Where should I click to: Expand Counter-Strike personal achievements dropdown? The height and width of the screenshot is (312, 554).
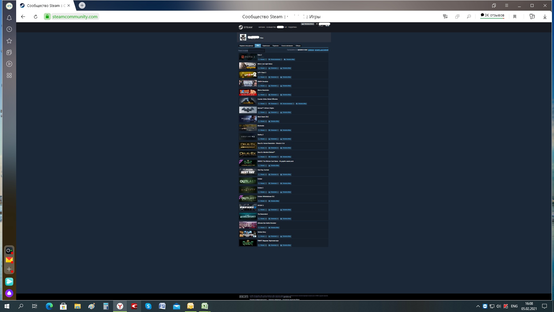pos(287,104)
